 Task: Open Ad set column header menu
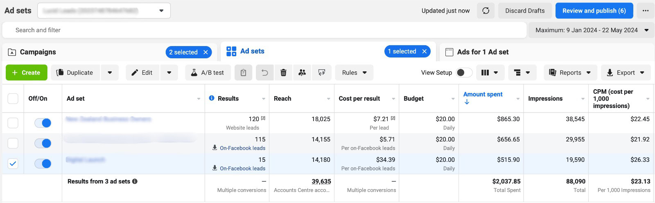point(199,99)
